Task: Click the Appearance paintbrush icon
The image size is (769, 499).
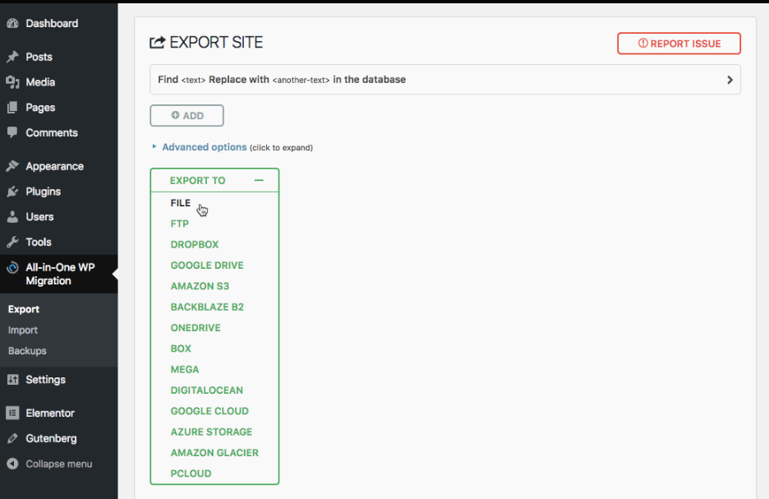Action: pyautogui.click(x=13, y=166)
